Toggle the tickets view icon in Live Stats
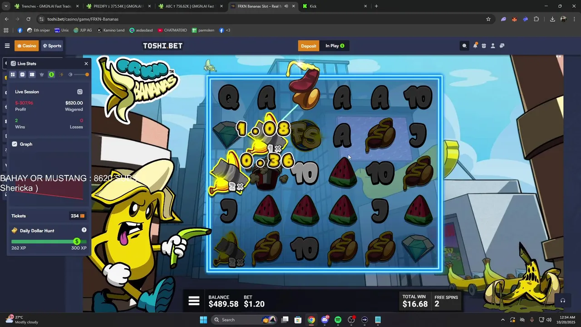The image size is (581, 327). coord(32,74)
